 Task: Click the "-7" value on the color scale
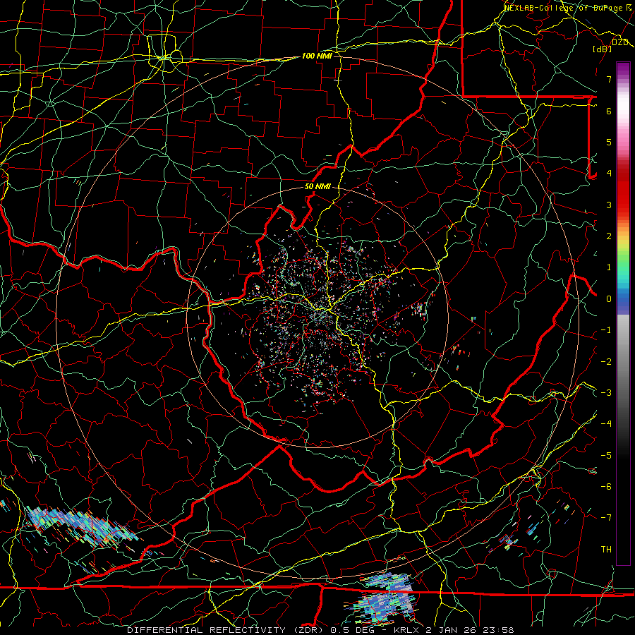pyautogui.click(x=606, y=518)
